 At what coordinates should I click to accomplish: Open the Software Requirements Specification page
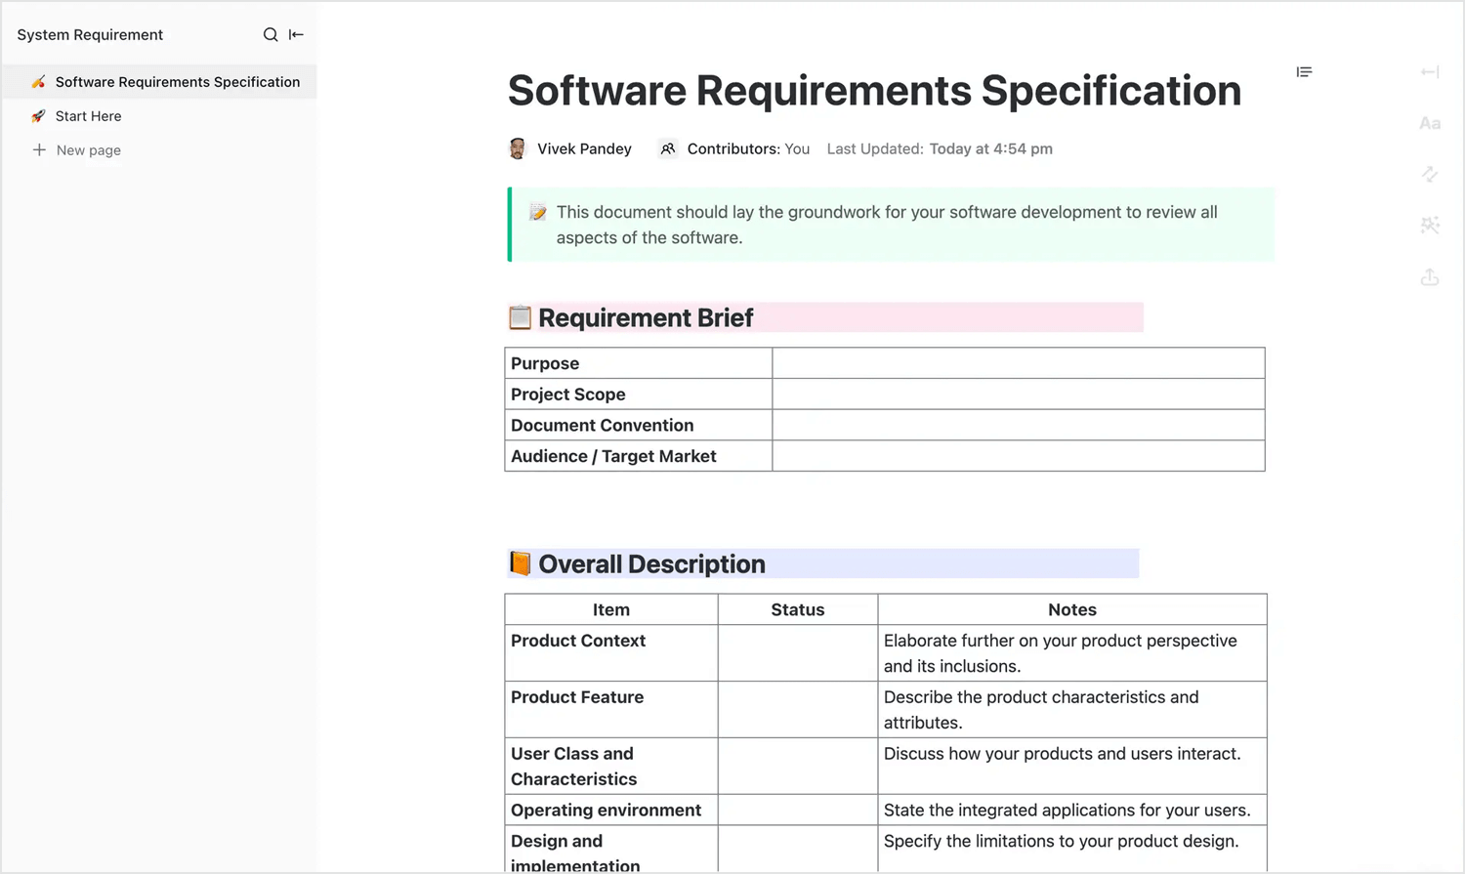160,82
